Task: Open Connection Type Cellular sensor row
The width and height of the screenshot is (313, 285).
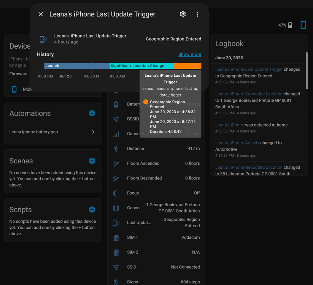Action: tap(156, 134)
